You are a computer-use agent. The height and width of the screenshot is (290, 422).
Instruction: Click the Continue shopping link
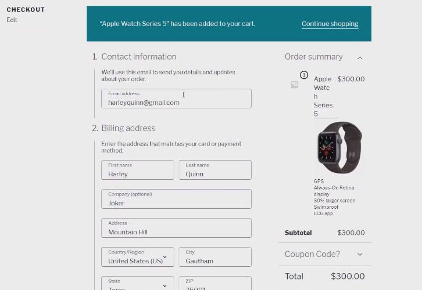(x=330, y=24)
